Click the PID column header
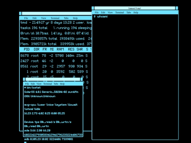The width and height of the screenshot is (191, 143). click(27, 49)
